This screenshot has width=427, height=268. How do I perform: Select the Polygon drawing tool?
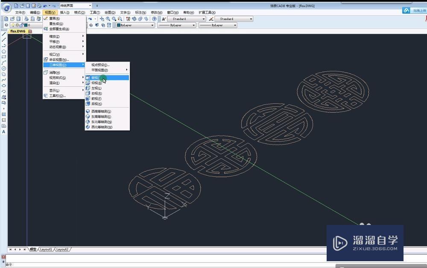pos(4,51)
